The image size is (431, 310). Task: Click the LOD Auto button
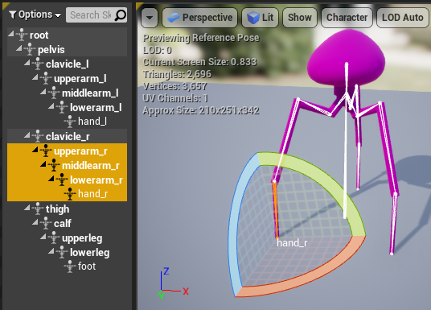(402, 18)
